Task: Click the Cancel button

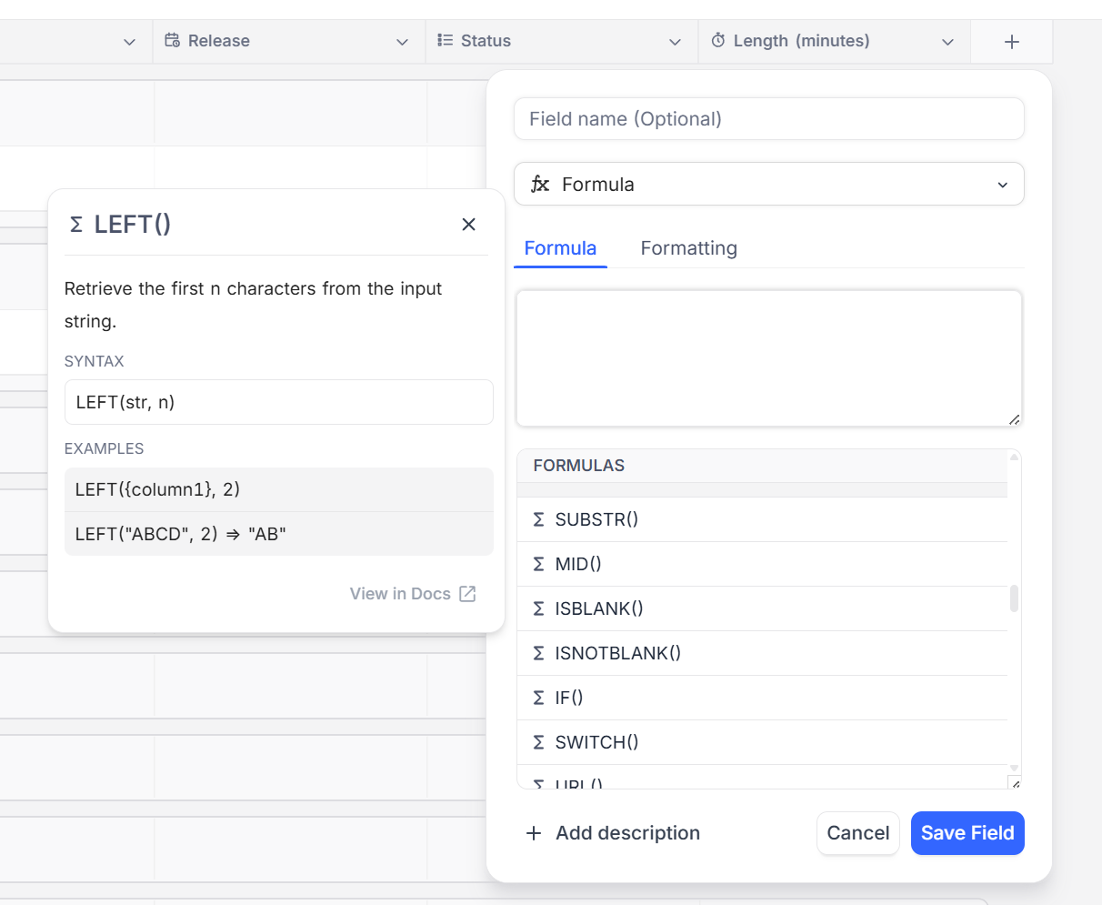Action: (x=857, y=833)
